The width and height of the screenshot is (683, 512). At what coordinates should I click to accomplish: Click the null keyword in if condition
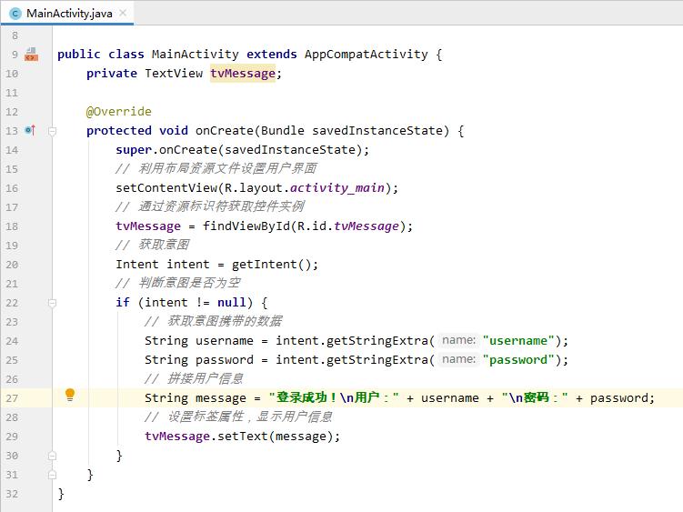point(232,303)
